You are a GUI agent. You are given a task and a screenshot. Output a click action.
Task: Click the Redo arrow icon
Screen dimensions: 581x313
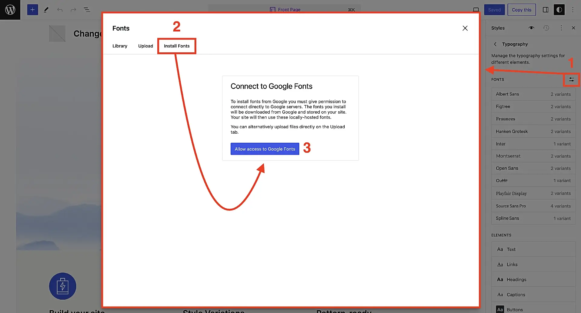click(x=73, y=10)
